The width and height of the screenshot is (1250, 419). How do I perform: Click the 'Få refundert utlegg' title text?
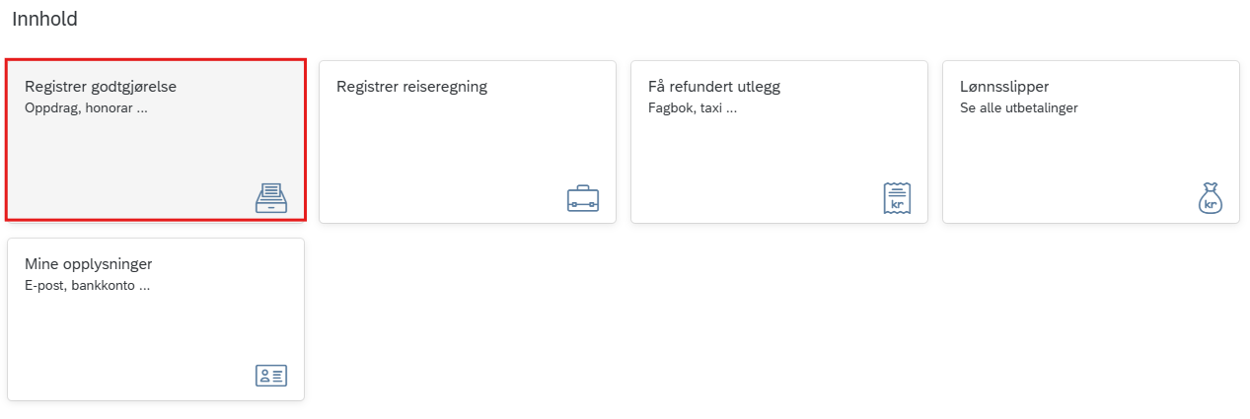[714, 87]
